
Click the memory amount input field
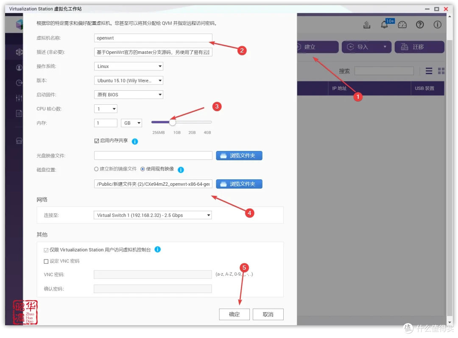tap(106, 123)
